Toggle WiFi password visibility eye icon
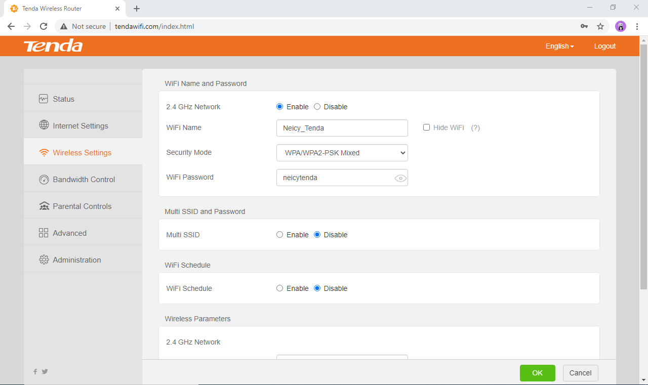This screenshot has width=648, height=385. point(400,178)
